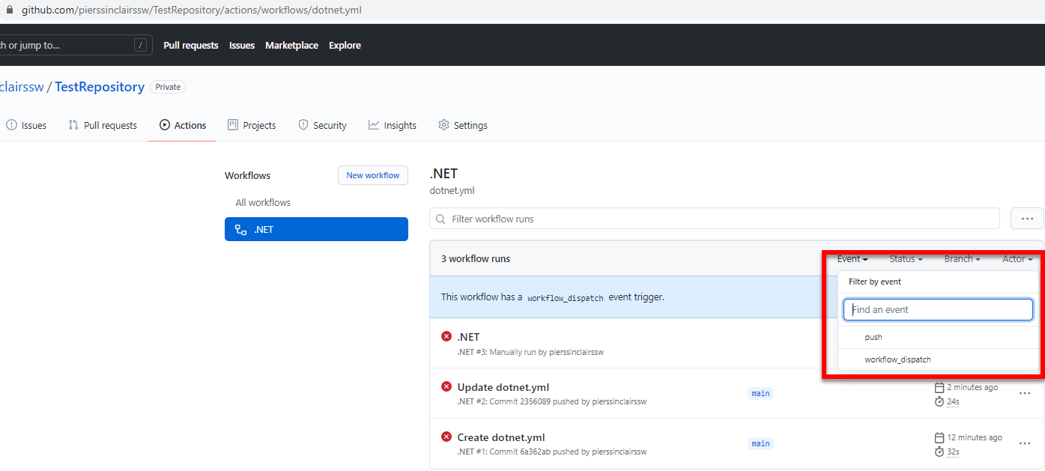1045x471 pixels.
Task: Click failed status icon for Update dotnet.yml
Action: [446, 386]
